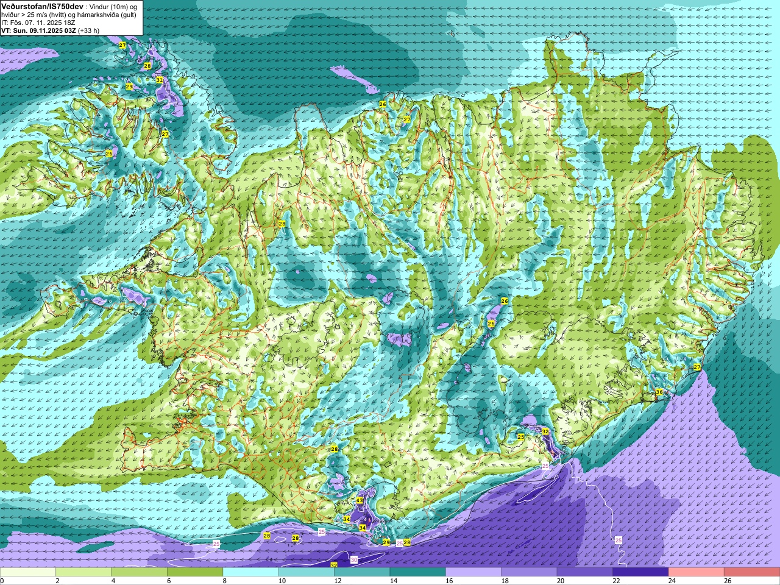Image resolution: width=780 pixels, height=585 pixels.
Task: Click the 2–4 m/s light yellow-green legend swatch
Action: (x=84, y=572)
